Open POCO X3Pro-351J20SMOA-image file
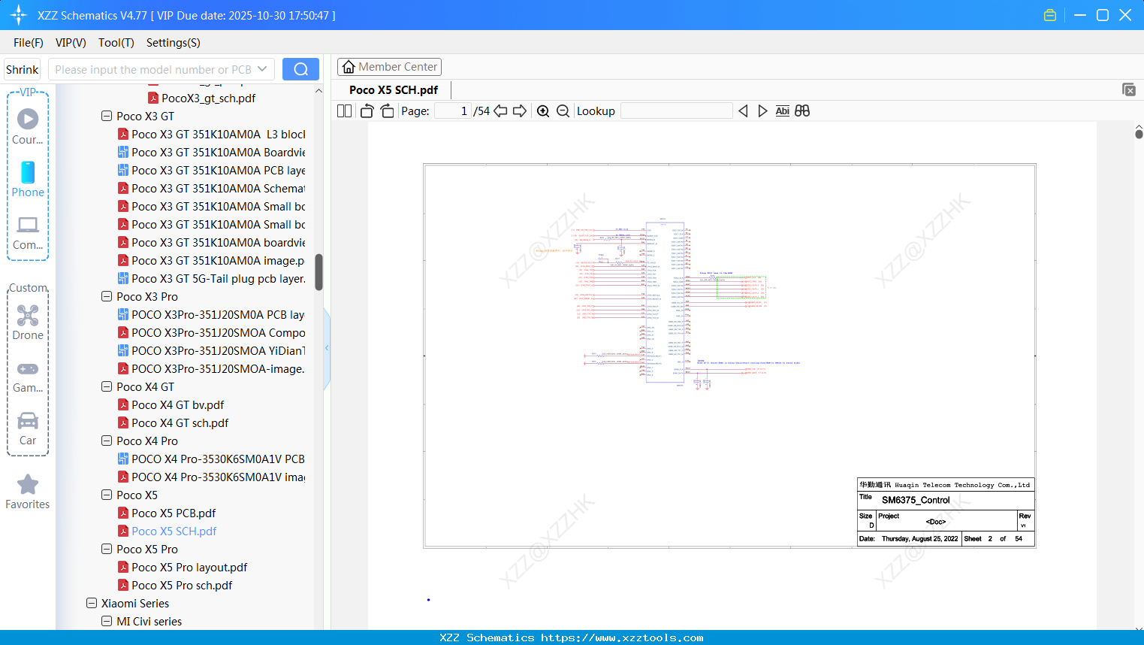The image size is (1144, 645). tap(211, 369)
